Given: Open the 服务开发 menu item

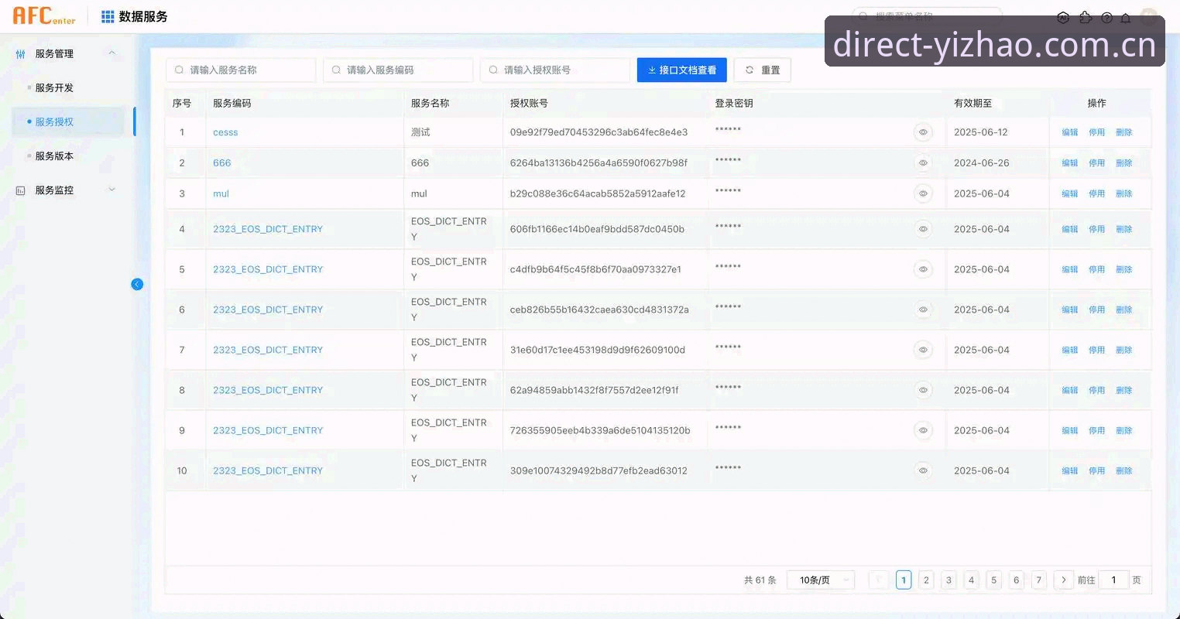Looking at the screenshot, I should click(x=54, y=88).
